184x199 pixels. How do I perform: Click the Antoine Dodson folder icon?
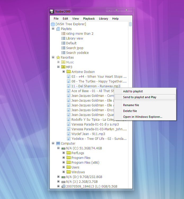coord(69,72)
